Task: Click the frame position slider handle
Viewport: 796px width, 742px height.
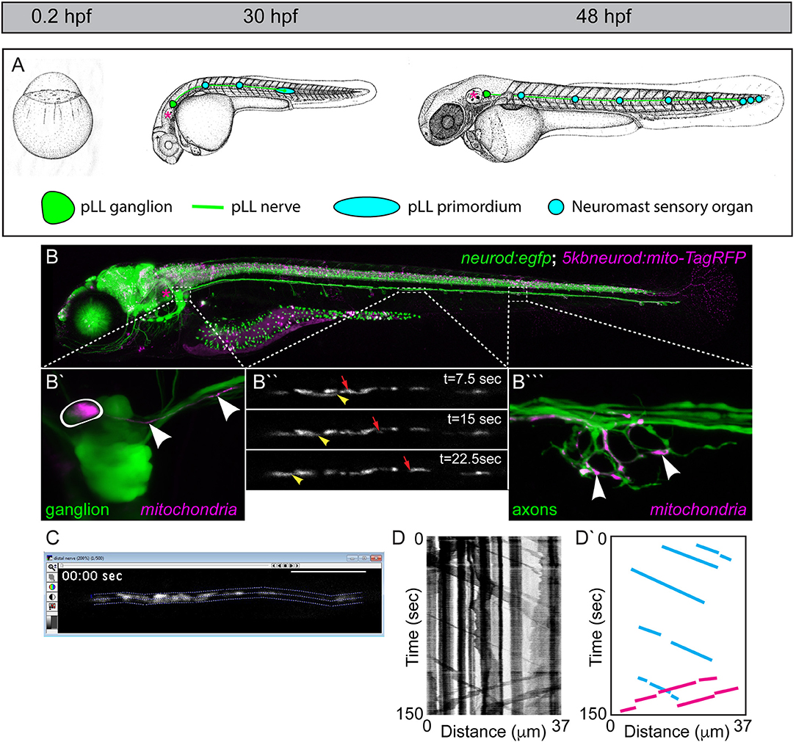Action: tap(62, 565)
